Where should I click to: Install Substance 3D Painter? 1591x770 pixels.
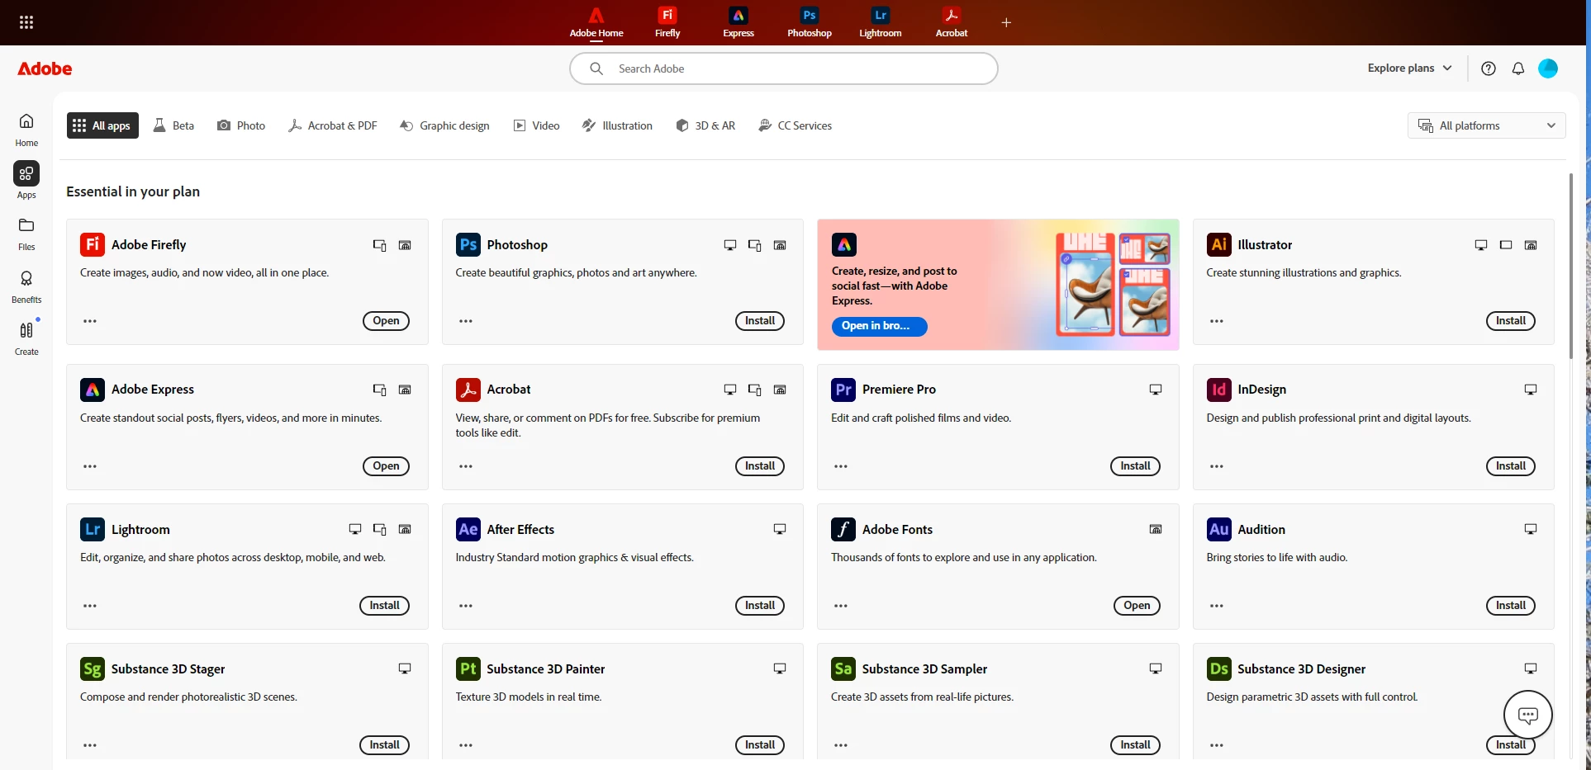pyautogui.click(x=760, y=745)
